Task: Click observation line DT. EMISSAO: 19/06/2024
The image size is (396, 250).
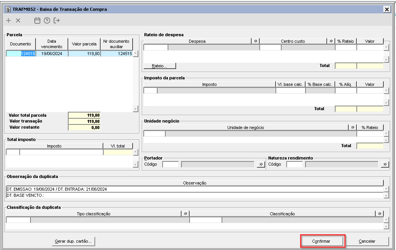Action: coord(195,189)
